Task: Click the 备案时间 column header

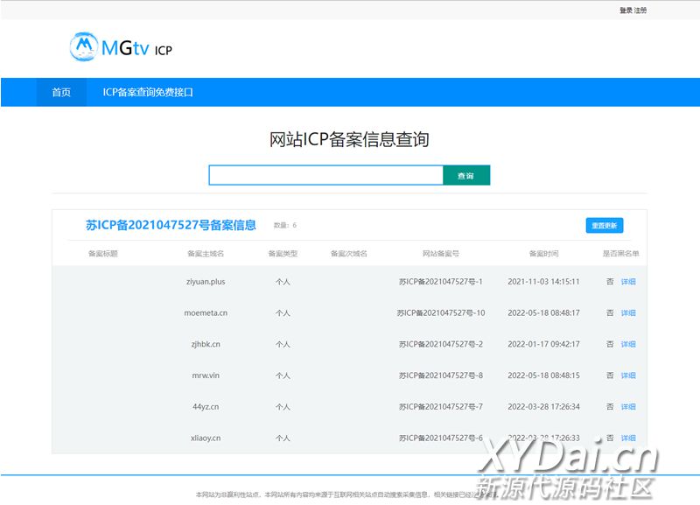Action: (543, 254)
